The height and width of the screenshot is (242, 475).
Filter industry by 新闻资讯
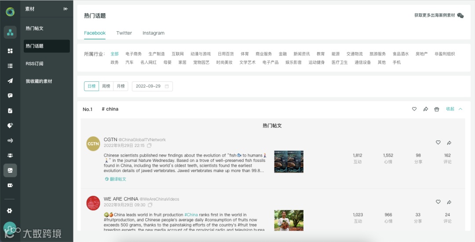coord(302,54)
